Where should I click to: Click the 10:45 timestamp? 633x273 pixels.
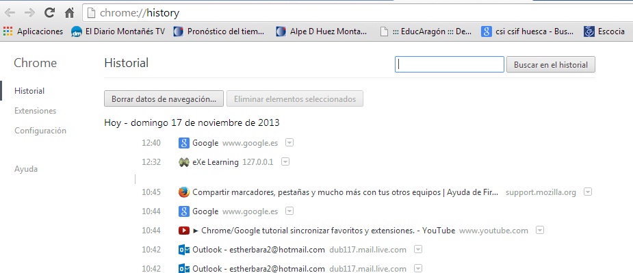151,192
